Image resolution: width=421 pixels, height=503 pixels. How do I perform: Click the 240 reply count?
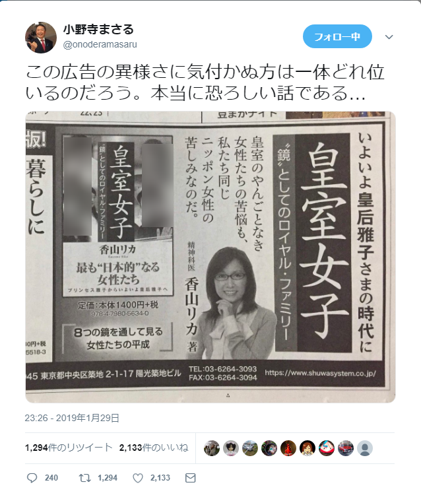coord(51,478)
